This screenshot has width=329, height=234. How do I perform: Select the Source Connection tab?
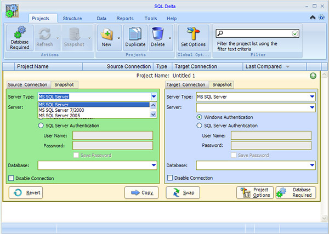[28, 85]
